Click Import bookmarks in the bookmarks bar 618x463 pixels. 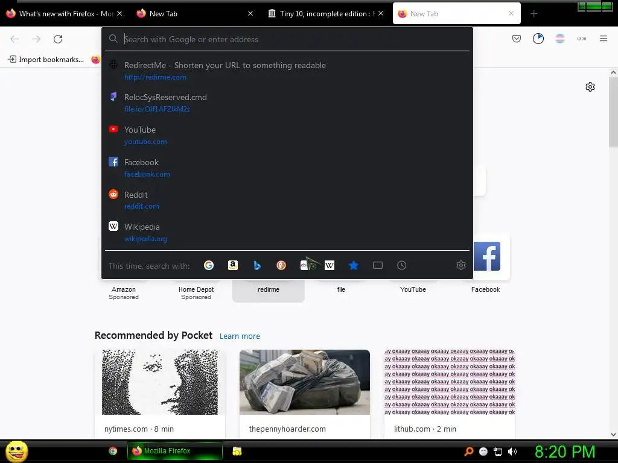pyautogui.click(x=46, y=60)
